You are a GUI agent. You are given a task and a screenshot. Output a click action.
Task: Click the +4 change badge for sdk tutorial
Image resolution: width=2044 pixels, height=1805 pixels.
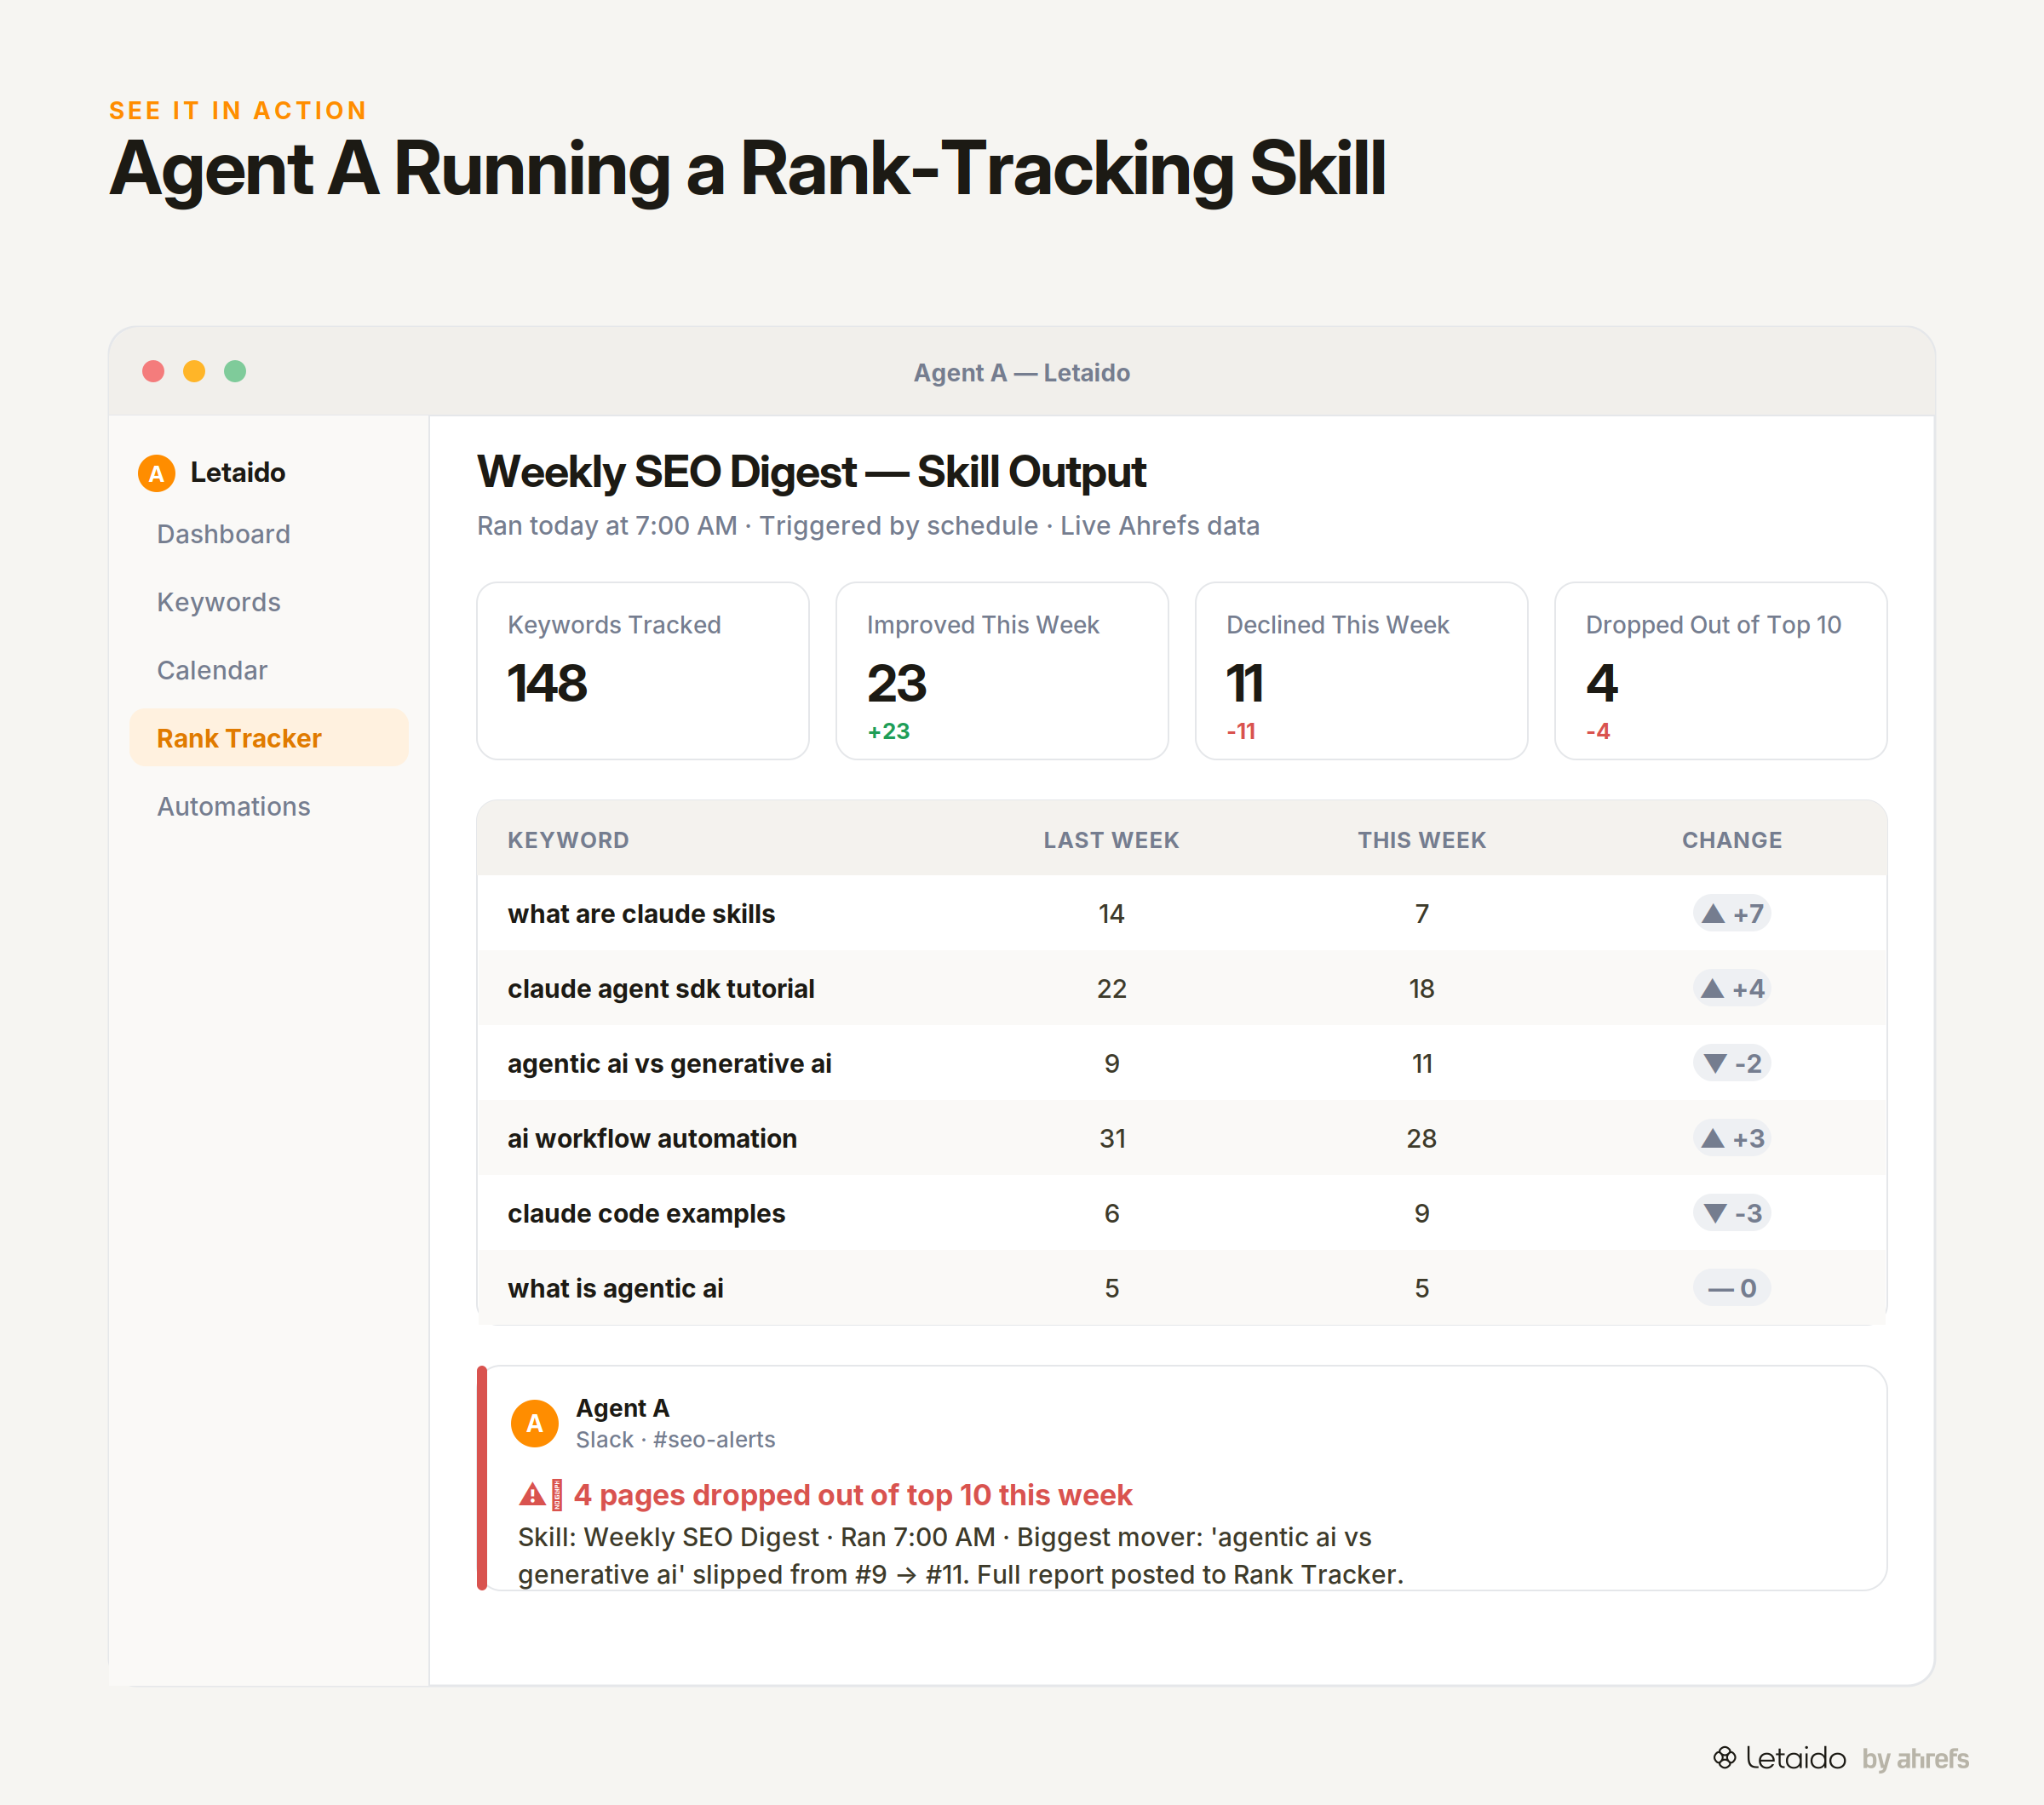[x=1732, y=988]
